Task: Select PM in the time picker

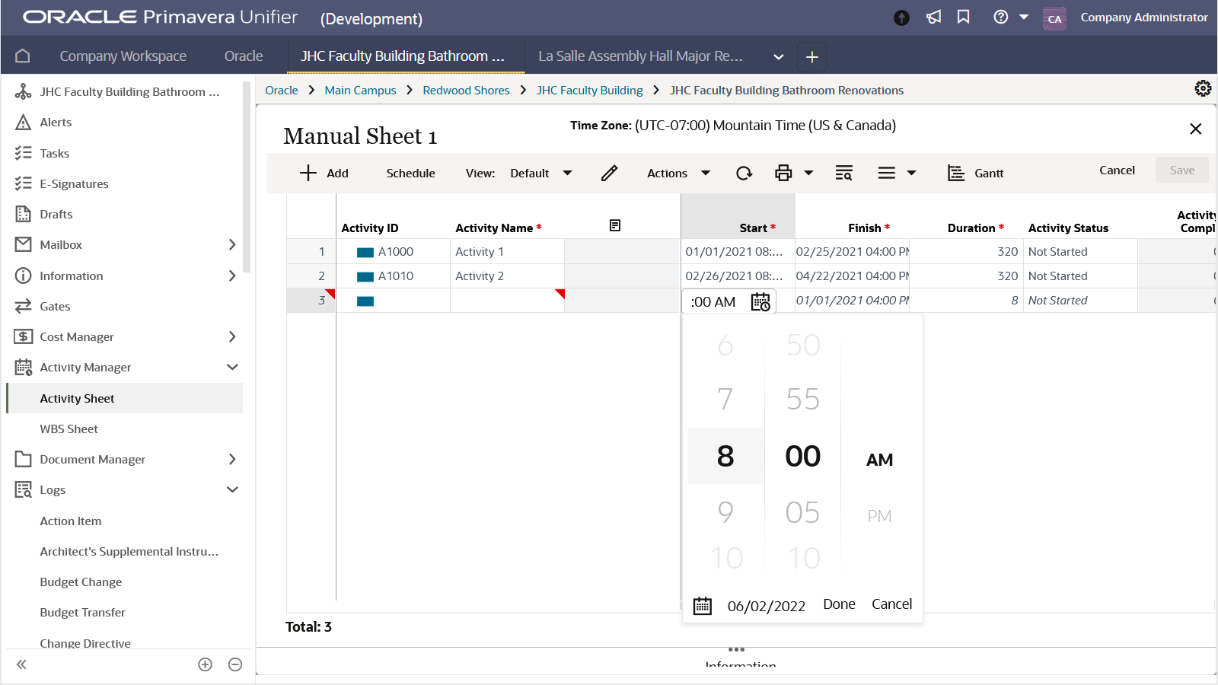Action: coord(879,515)
